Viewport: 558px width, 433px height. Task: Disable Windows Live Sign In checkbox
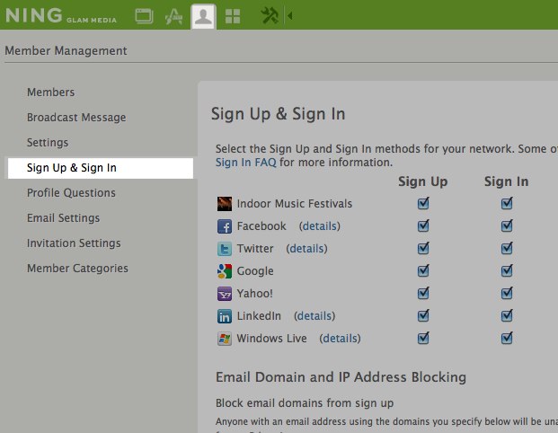point(507,338)
